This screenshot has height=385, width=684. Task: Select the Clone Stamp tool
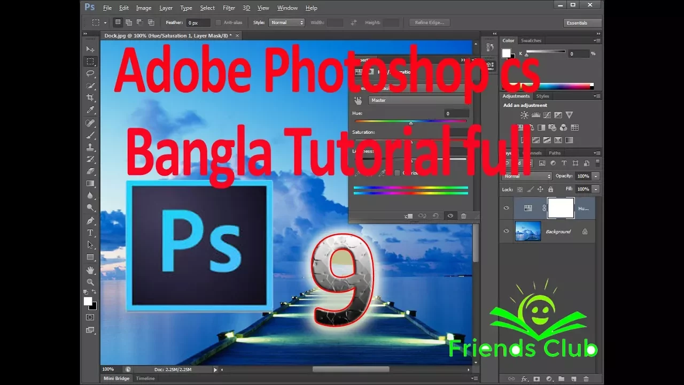point(90,147)
